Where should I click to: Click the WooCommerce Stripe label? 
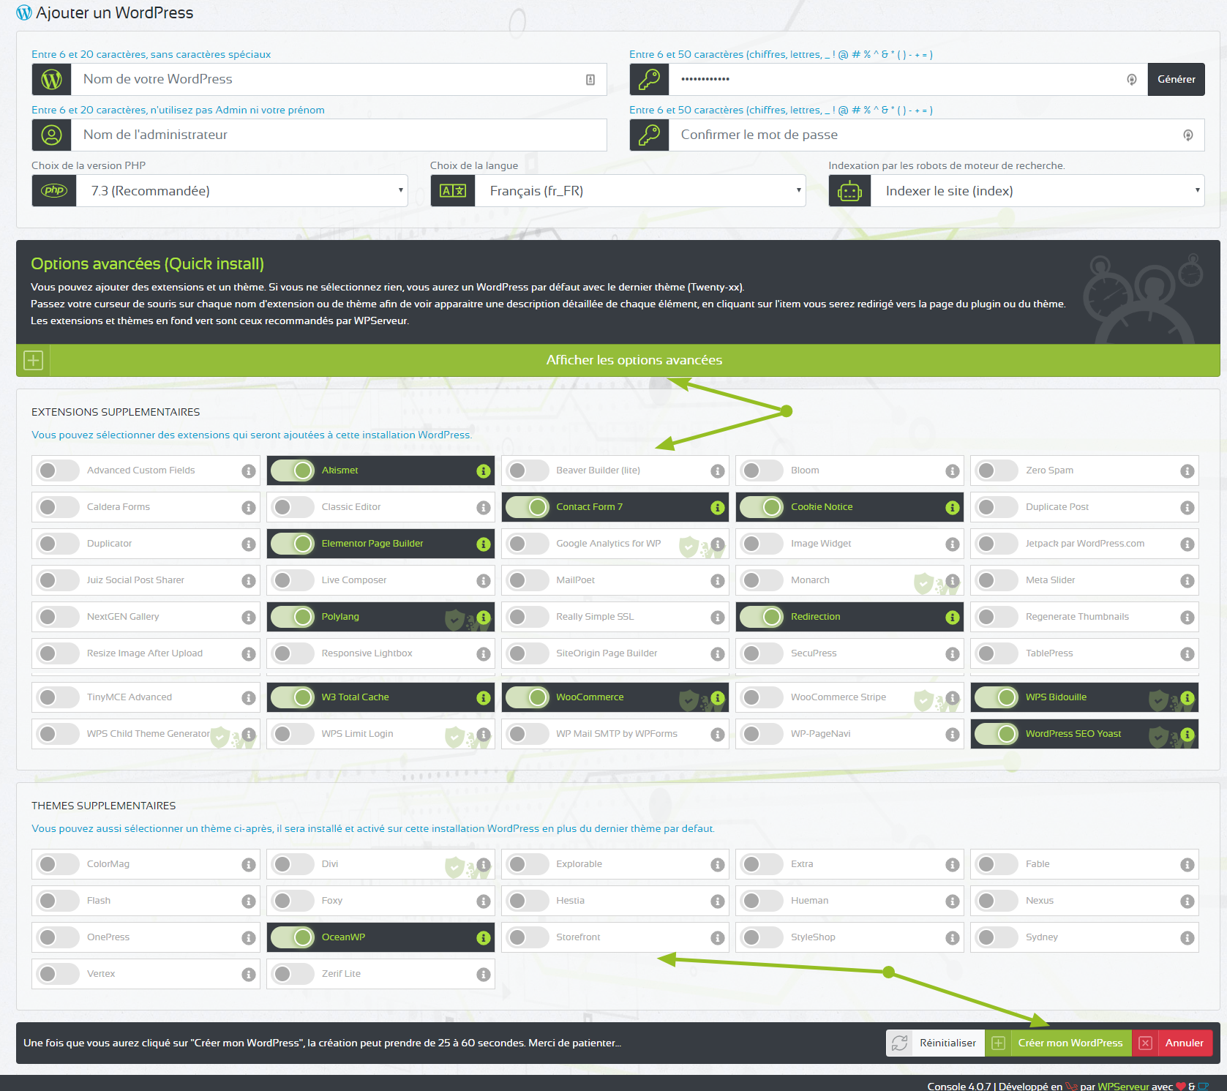[x=838, y=697]
